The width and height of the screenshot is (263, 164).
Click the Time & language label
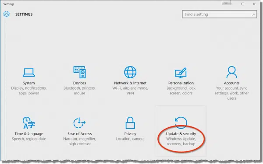click(x=29, y=134)
